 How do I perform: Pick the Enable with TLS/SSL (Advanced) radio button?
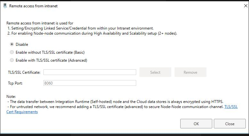click(12, 60)
